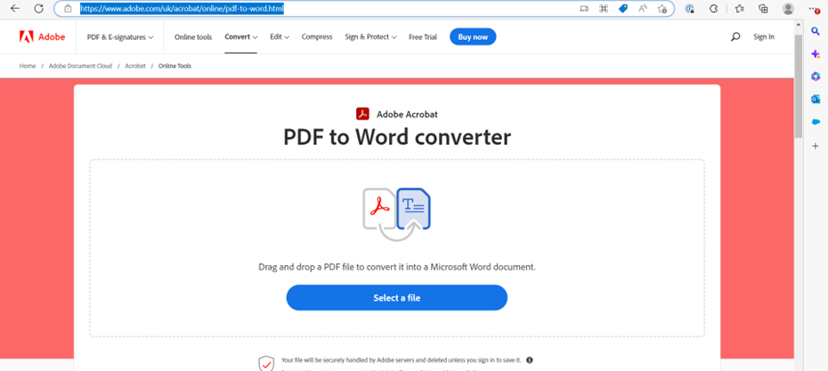
Task: Open the blue shopping tag icon
Action: [623, 8]
